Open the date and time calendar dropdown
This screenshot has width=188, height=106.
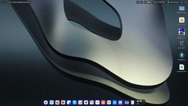159,2
